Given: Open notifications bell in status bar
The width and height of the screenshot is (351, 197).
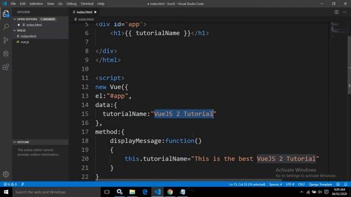Looking at the screenshot, I should (x=346, y=184).
